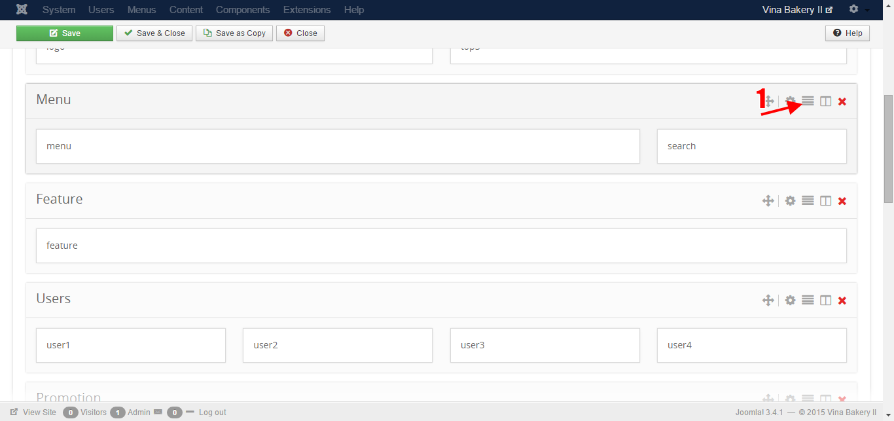Delete the Menu row with red X

(842, 101)
